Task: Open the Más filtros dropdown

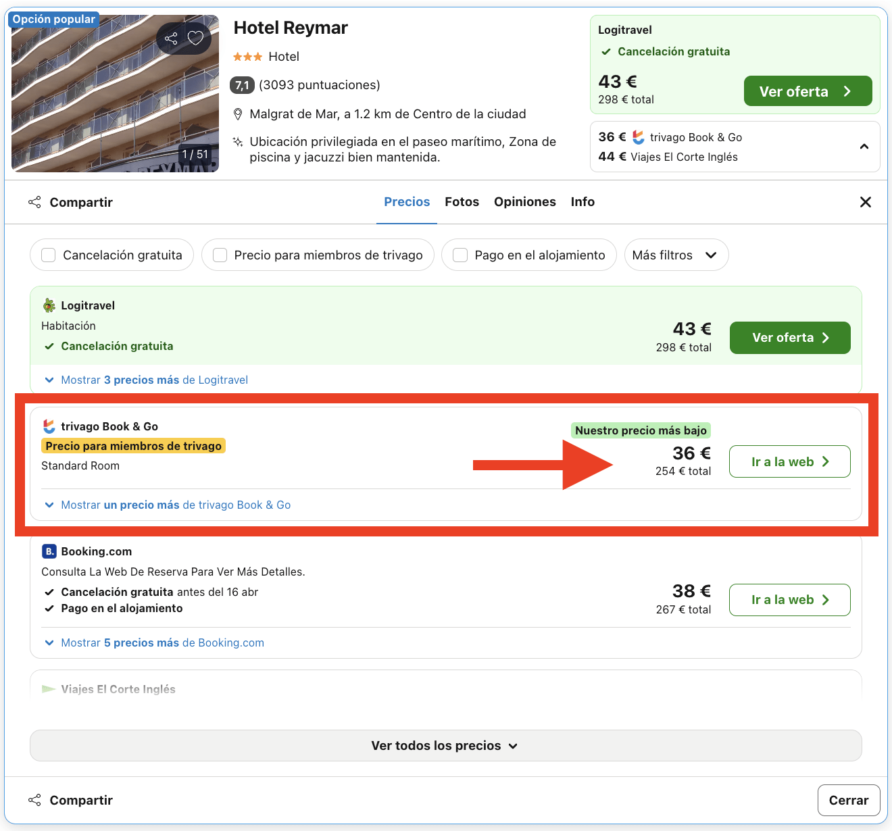Action: 676,255
